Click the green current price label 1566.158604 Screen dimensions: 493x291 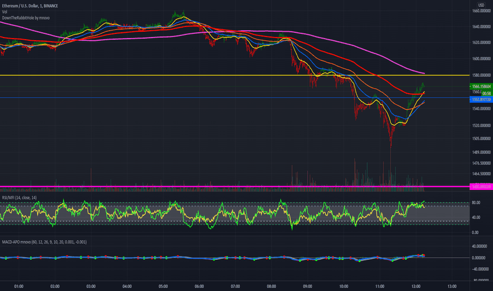(481, 86)
